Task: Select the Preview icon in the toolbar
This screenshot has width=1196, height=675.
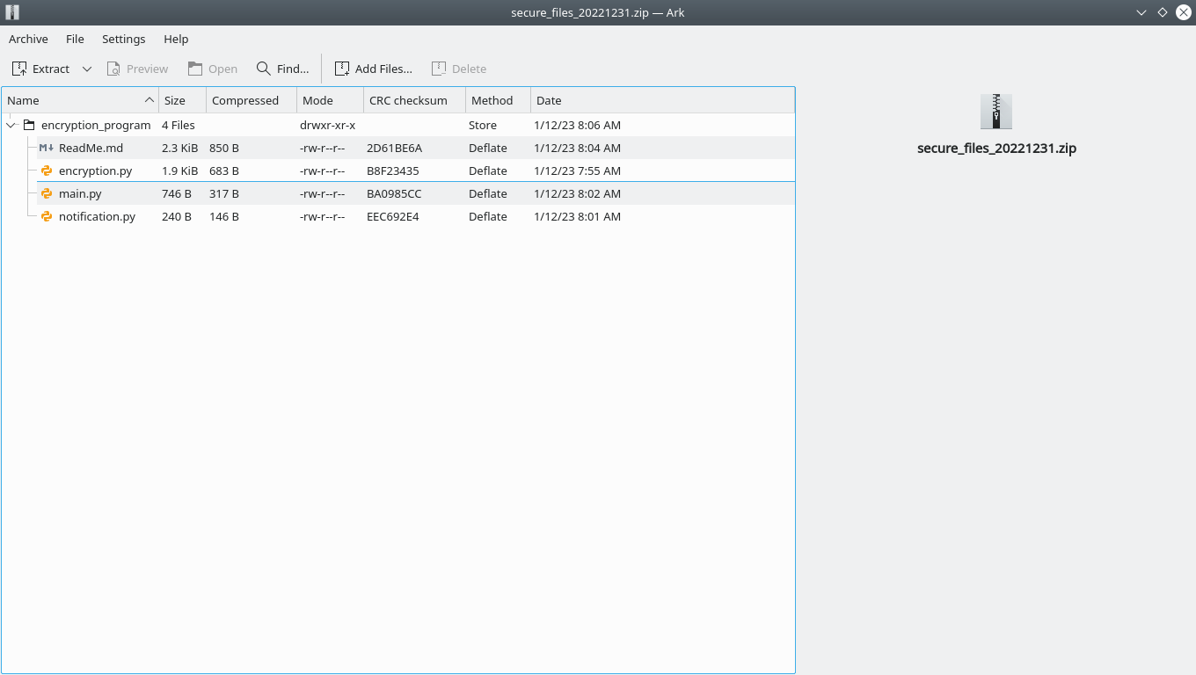Action: [x=114, y=68]
